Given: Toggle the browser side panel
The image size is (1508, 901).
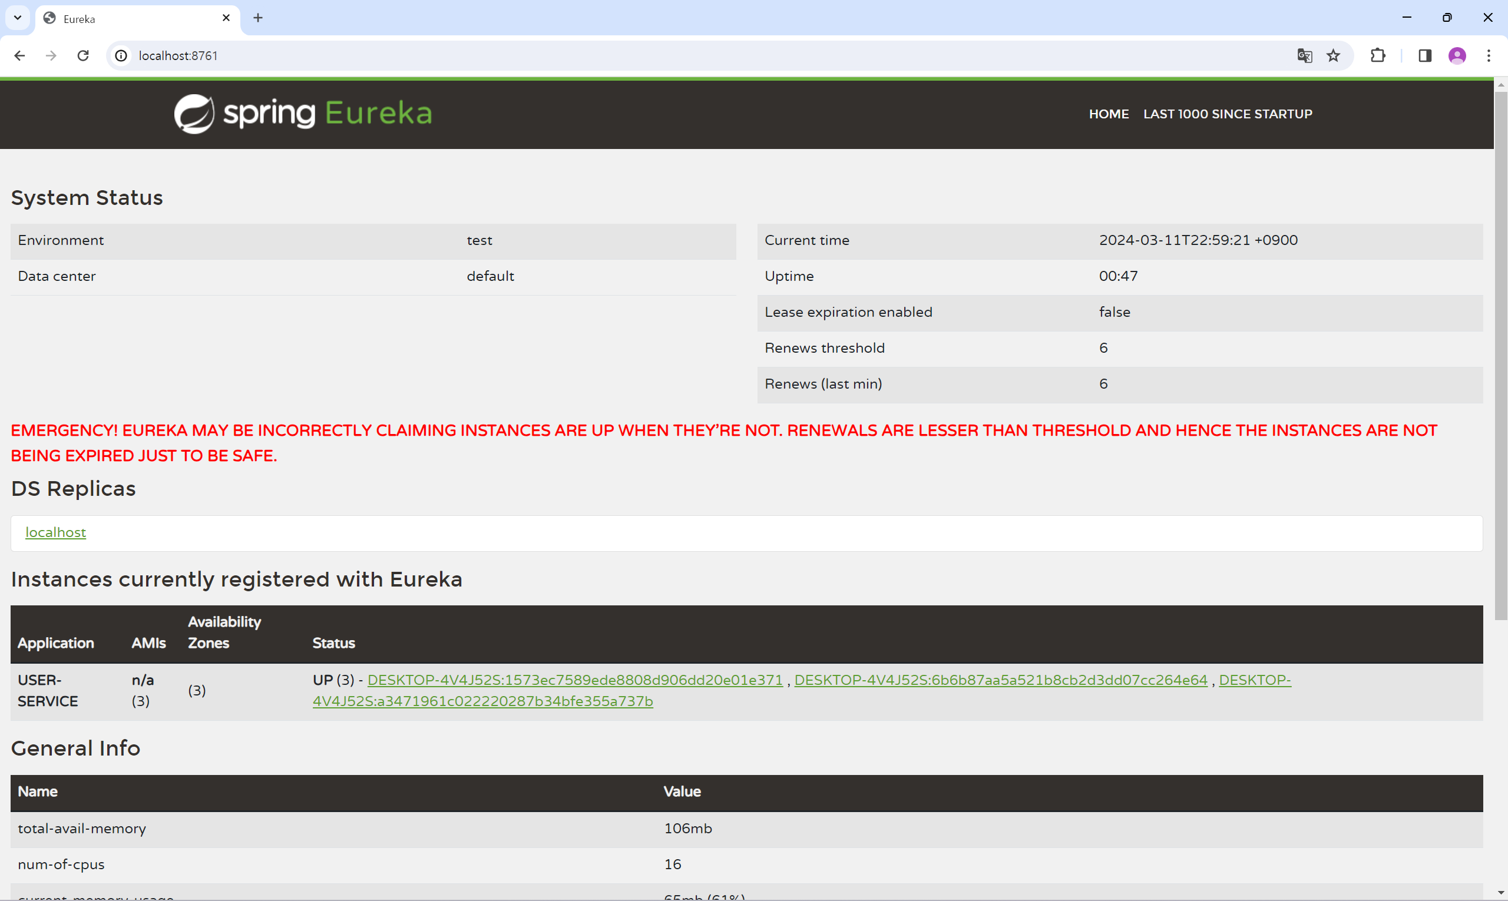Looking at the screenshot, I should 1425,56.
